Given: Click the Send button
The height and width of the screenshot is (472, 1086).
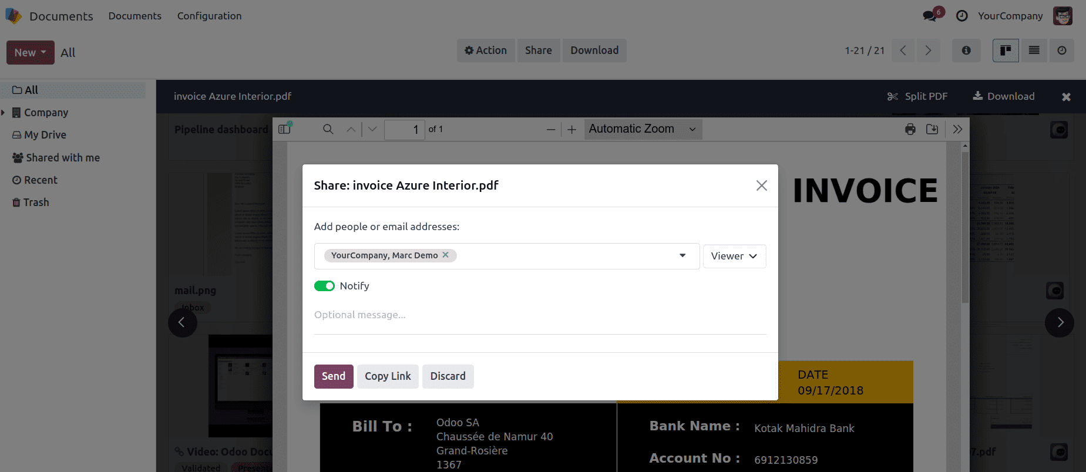Looking at the screenshot, I should pyautogui.click(x=334, y=376).
